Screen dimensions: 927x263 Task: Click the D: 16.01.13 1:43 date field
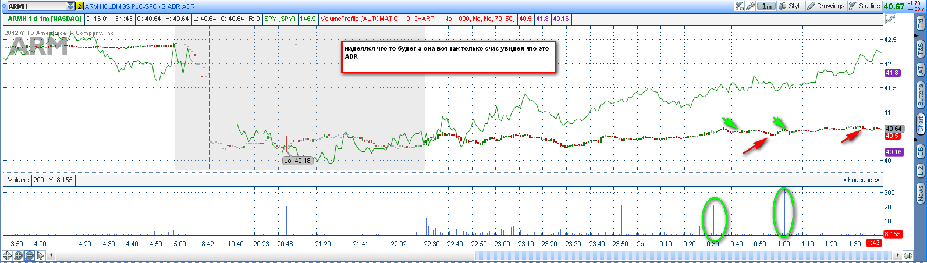coord(109,19)
